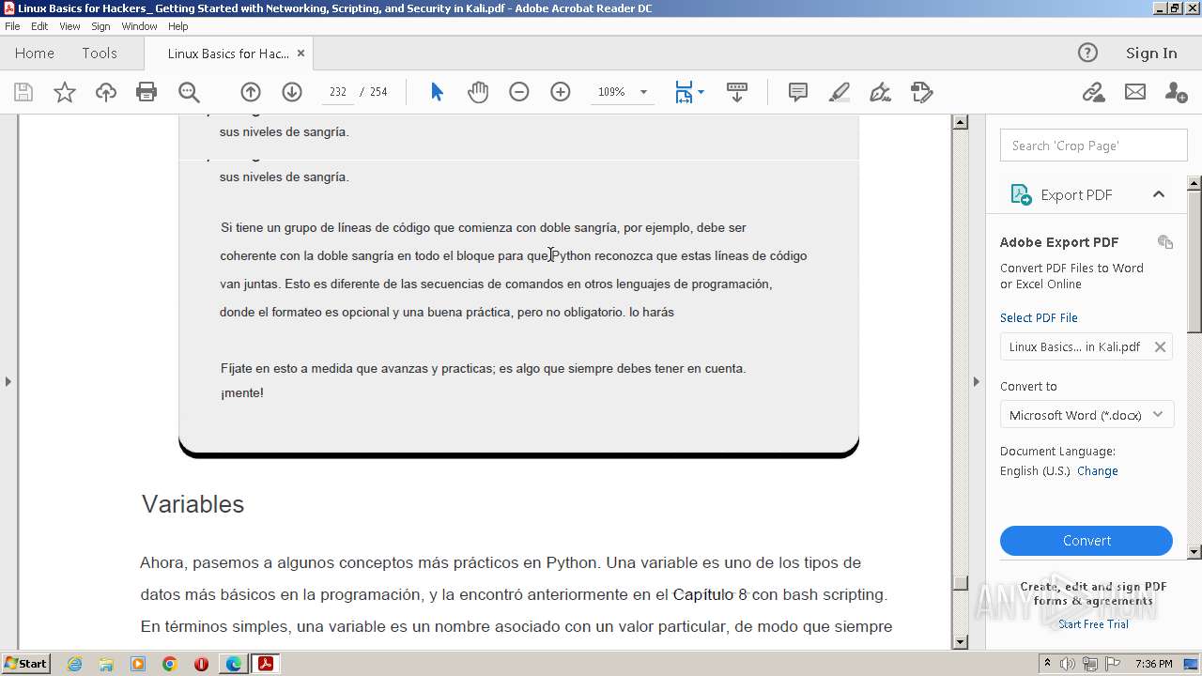1202x676 pixels.
Task: Click the Convert button
Action: coord(1086,541)
